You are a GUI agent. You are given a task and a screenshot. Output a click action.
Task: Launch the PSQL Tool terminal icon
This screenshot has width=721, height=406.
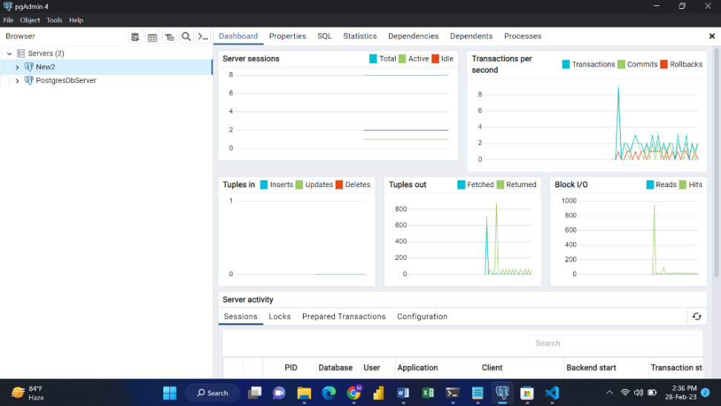203,37
